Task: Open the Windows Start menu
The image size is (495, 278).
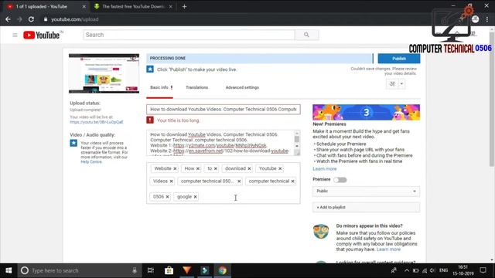Action: tap(9, 270)
